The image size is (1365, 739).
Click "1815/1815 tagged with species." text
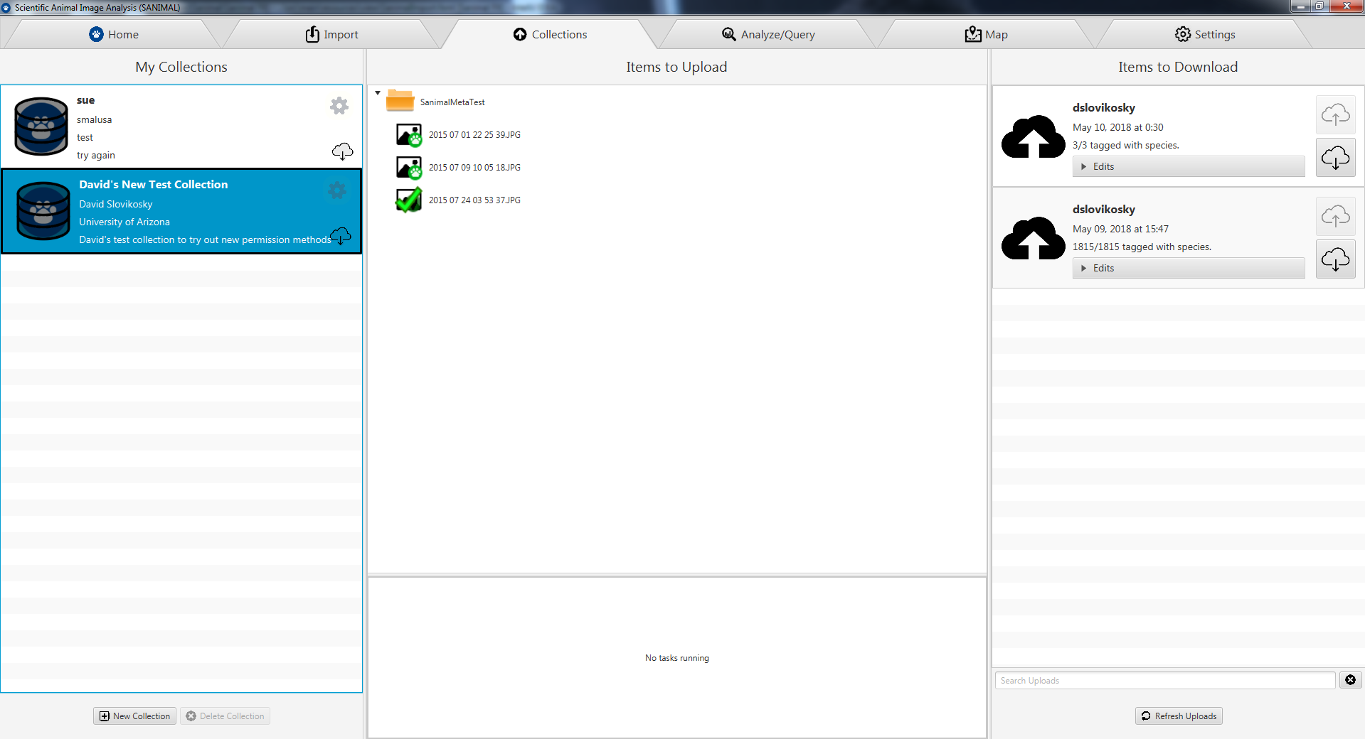pyautogui.click(x=1142, y=247)
